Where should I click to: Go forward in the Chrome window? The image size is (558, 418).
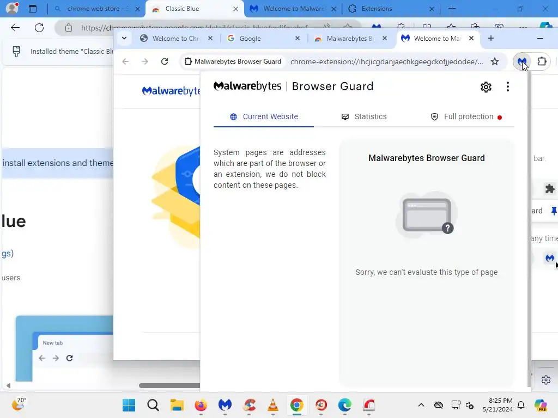click(x=144, y=62)
